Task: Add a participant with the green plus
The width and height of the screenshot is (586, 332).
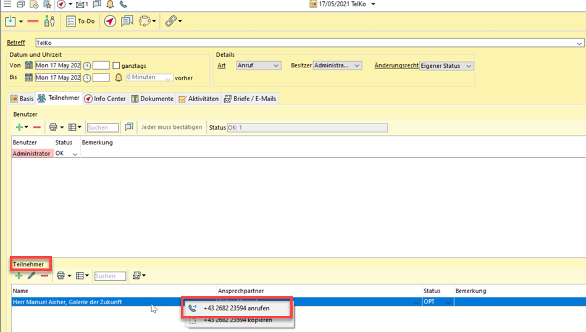Action: point(19,276)
